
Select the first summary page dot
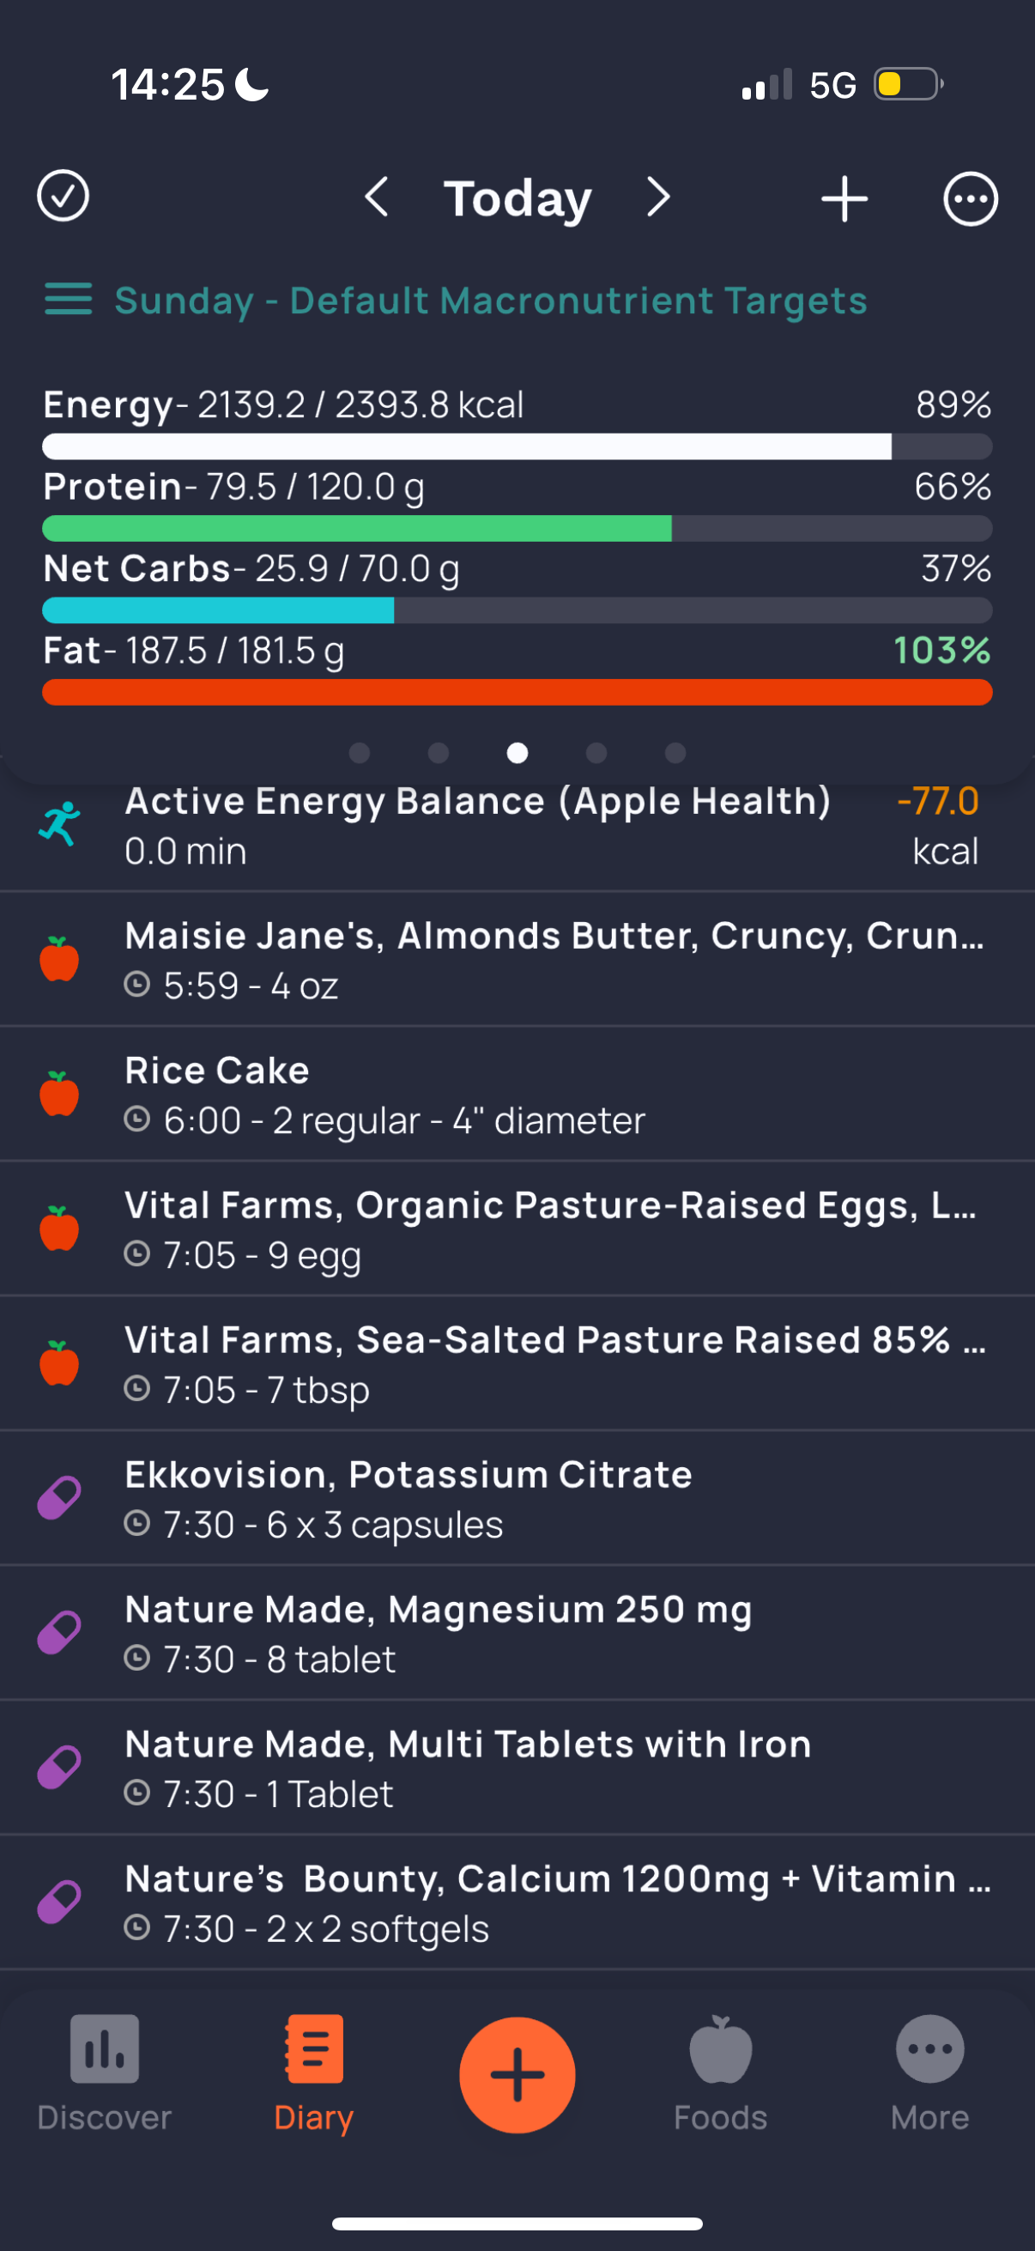click(x=360, y=752)
